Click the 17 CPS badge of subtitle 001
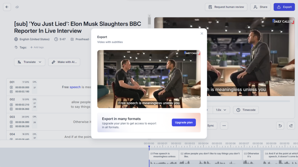298x167 pixels. coord(26,82)
